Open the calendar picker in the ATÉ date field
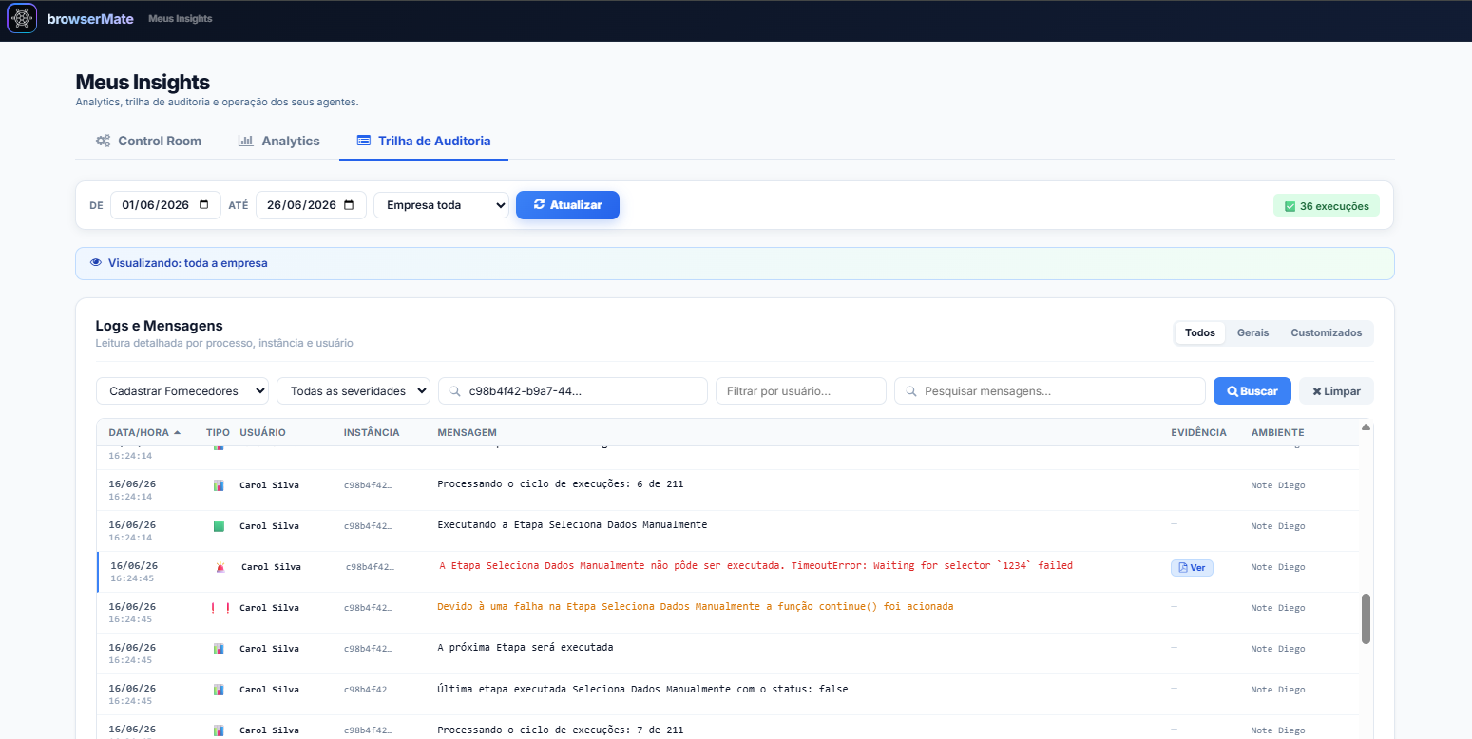 coord(349,205)
